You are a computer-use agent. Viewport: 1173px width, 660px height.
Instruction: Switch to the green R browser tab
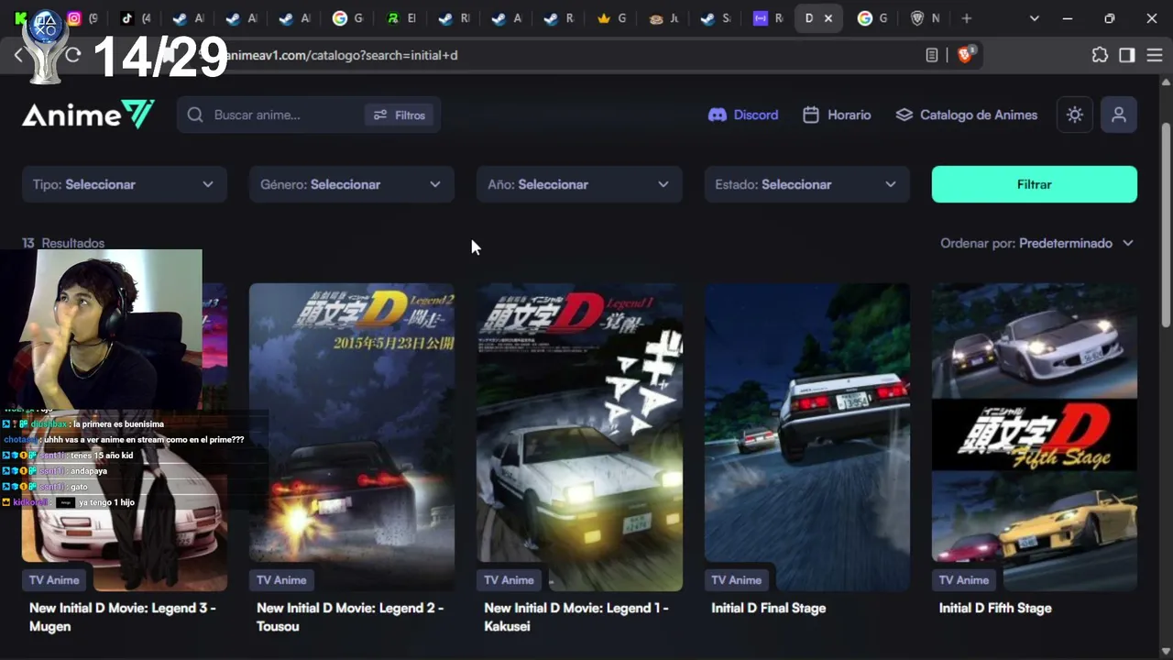pos(400,18)
